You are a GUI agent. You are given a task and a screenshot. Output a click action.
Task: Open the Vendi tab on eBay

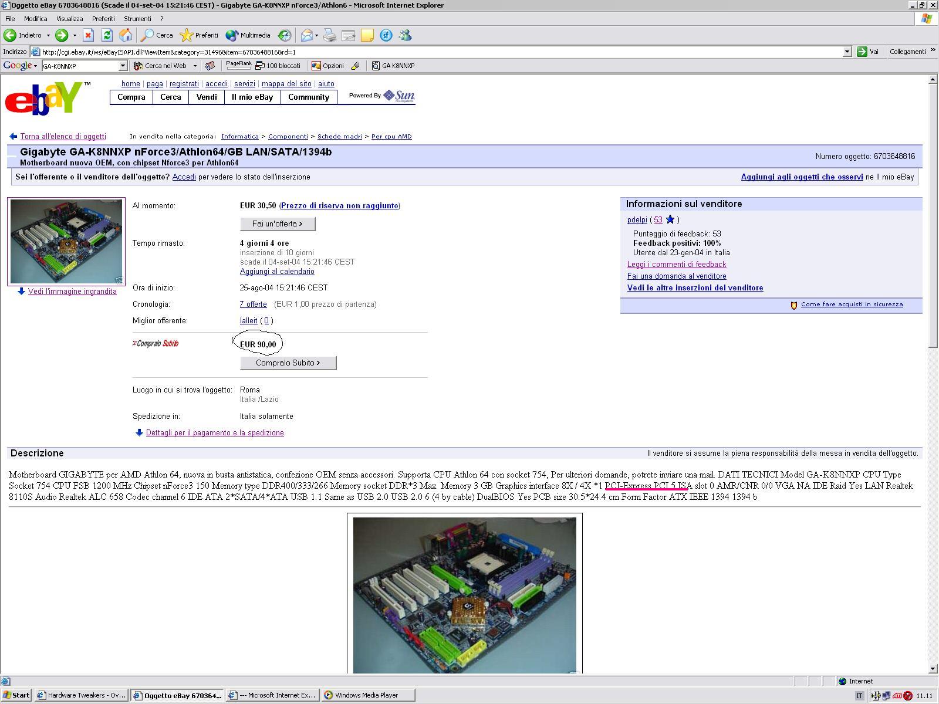coord(207,97)
